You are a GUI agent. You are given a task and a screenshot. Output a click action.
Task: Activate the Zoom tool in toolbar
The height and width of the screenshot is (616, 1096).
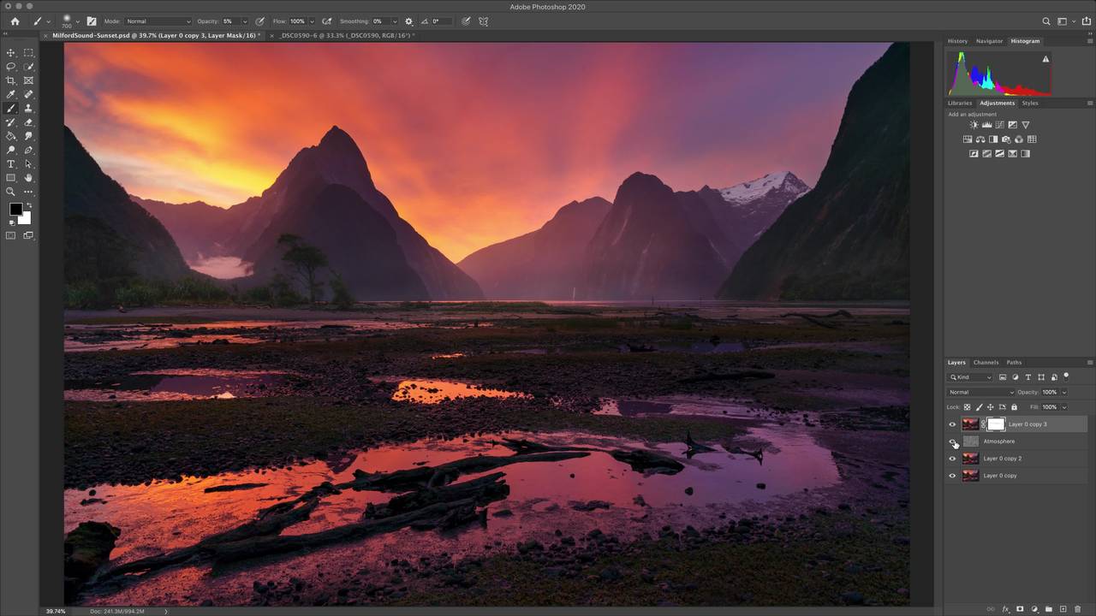coord(11,192)
